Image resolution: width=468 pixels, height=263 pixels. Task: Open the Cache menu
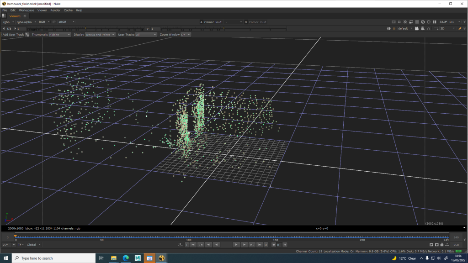point(68,10)
